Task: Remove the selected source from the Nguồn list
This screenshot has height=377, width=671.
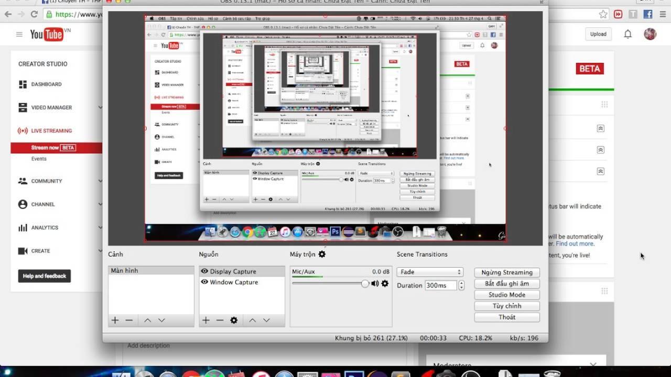Action: pos(220,320)
